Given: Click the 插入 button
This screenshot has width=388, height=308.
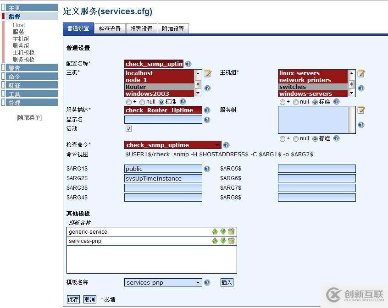Looking at the screenshot, I should click(227, 282).
